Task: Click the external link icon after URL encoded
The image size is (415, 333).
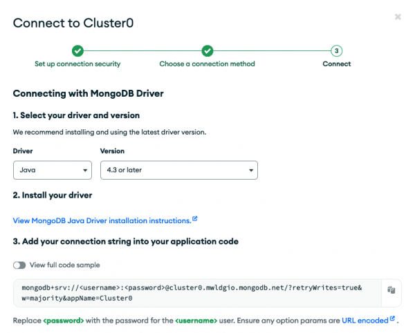Action: pos(392,318)
